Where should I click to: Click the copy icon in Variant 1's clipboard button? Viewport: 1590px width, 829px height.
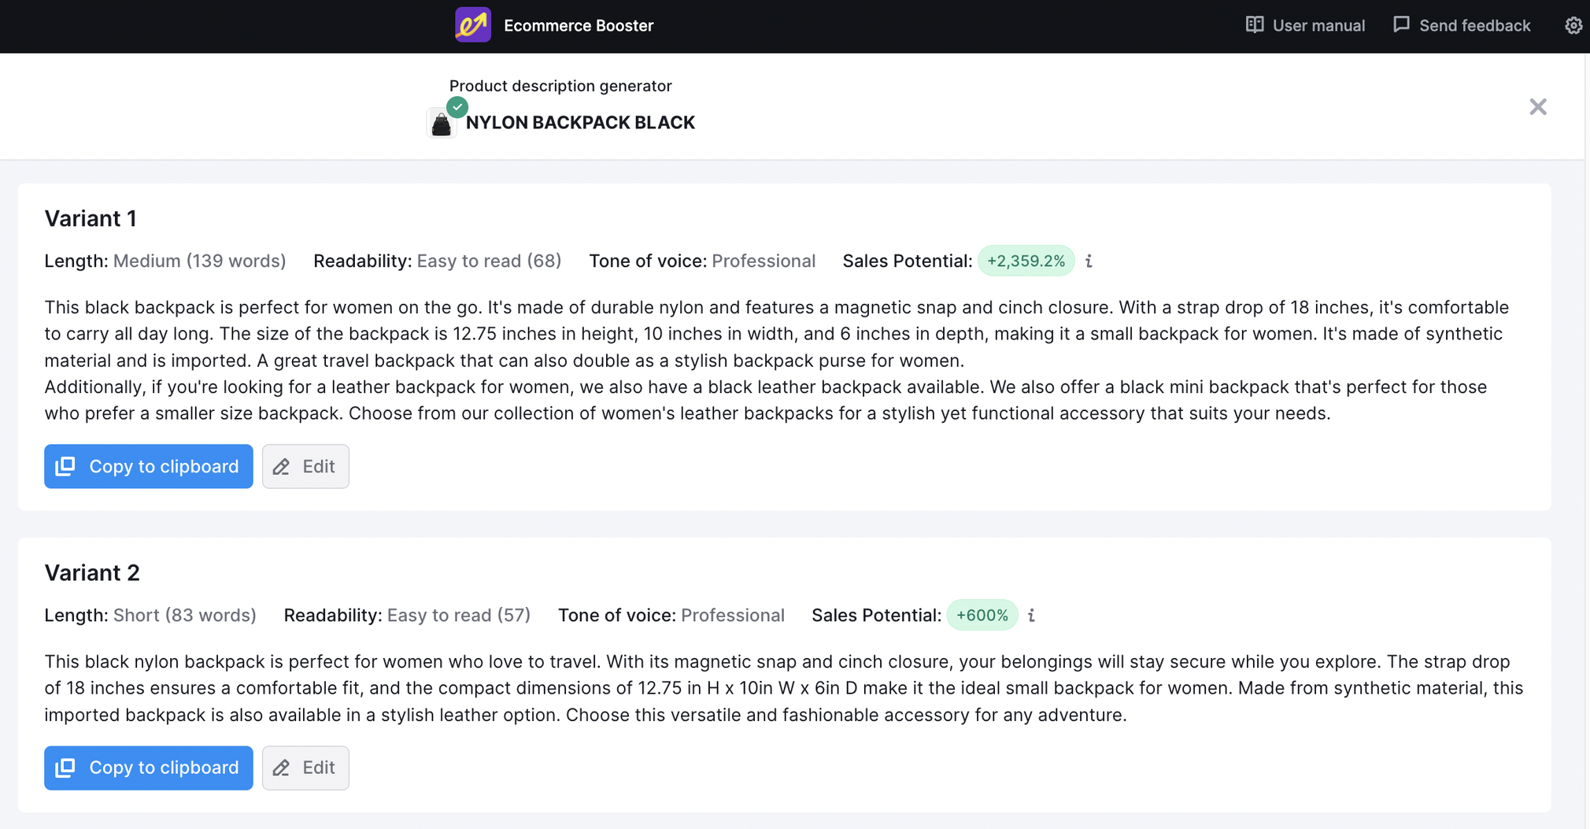point(66,466)
